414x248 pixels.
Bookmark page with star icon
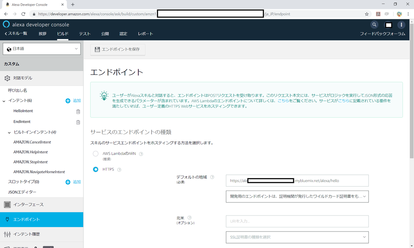point(367,14)
